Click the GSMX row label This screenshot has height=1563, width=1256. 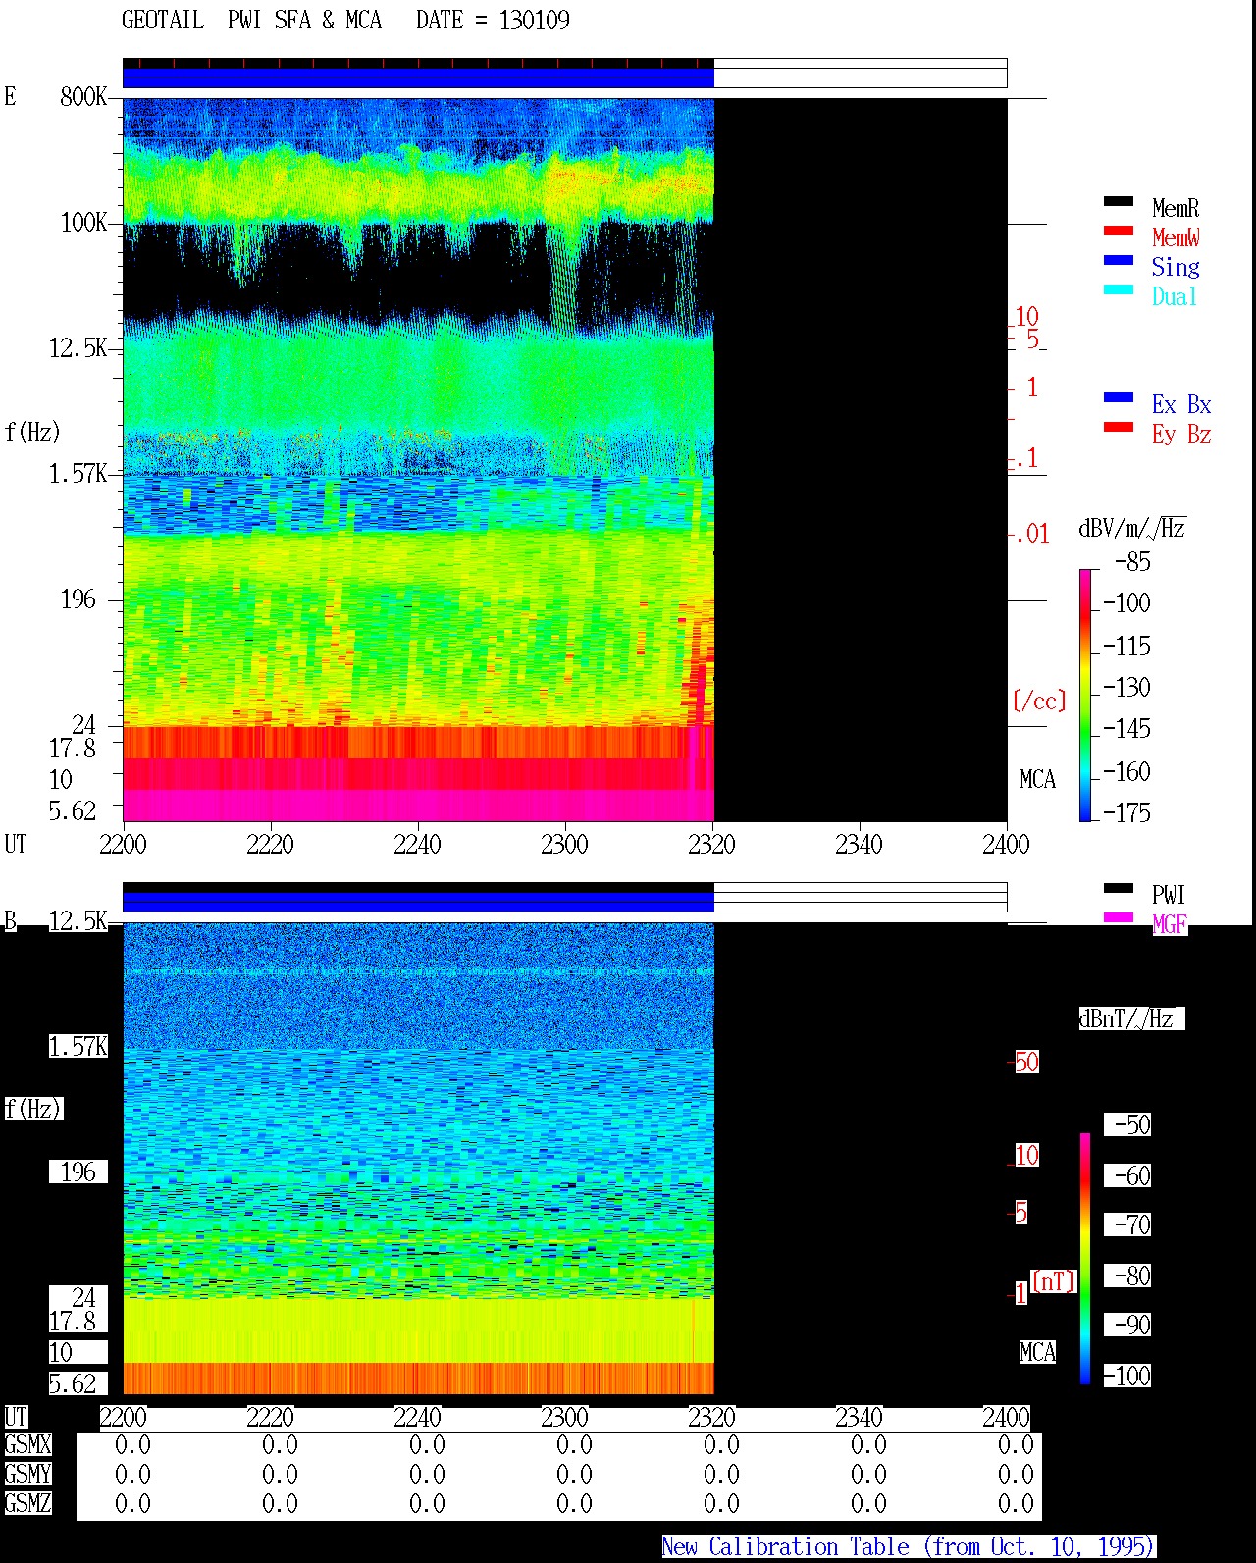point(27,1444)
